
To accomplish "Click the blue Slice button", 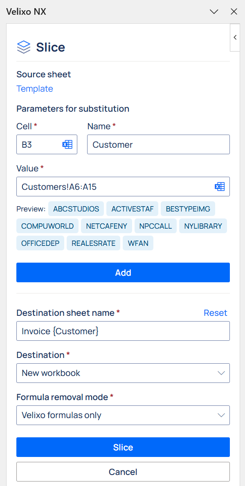I will (x=123, y=447).
